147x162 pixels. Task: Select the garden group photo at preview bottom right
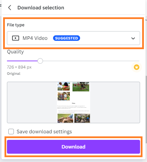[82, 118]
